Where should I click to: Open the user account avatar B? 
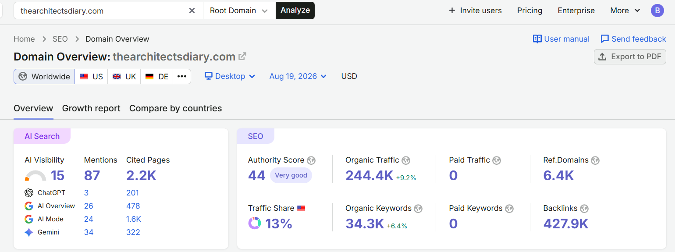click(657, 11)
